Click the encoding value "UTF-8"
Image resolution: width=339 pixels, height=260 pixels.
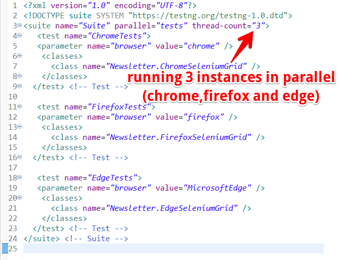(x=172, y=6)
